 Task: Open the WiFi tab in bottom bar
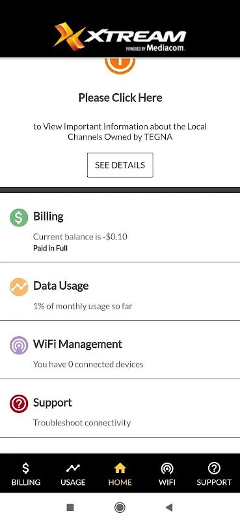point(167,474)
